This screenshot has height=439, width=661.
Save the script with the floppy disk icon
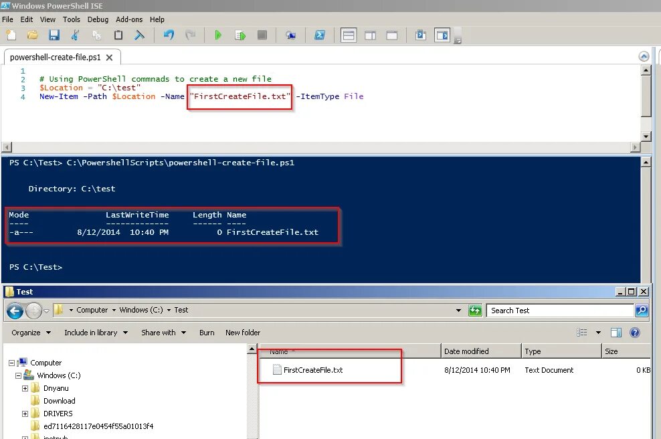click(x=54, y=35)
